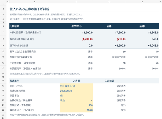Click the '値下げなし' column heading
This screenshot has width=162, height=119.
[77, 26]
